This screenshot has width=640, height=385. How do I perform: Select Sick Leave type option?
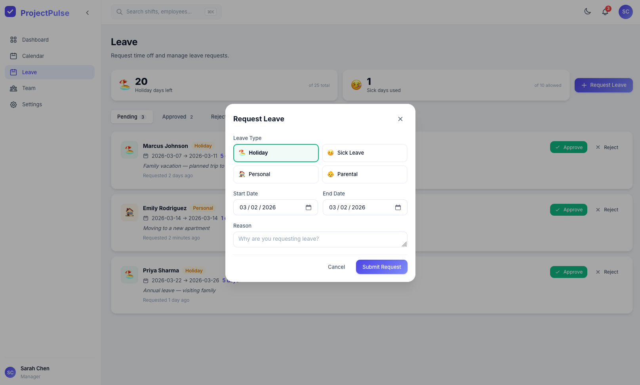click(364, 153)
